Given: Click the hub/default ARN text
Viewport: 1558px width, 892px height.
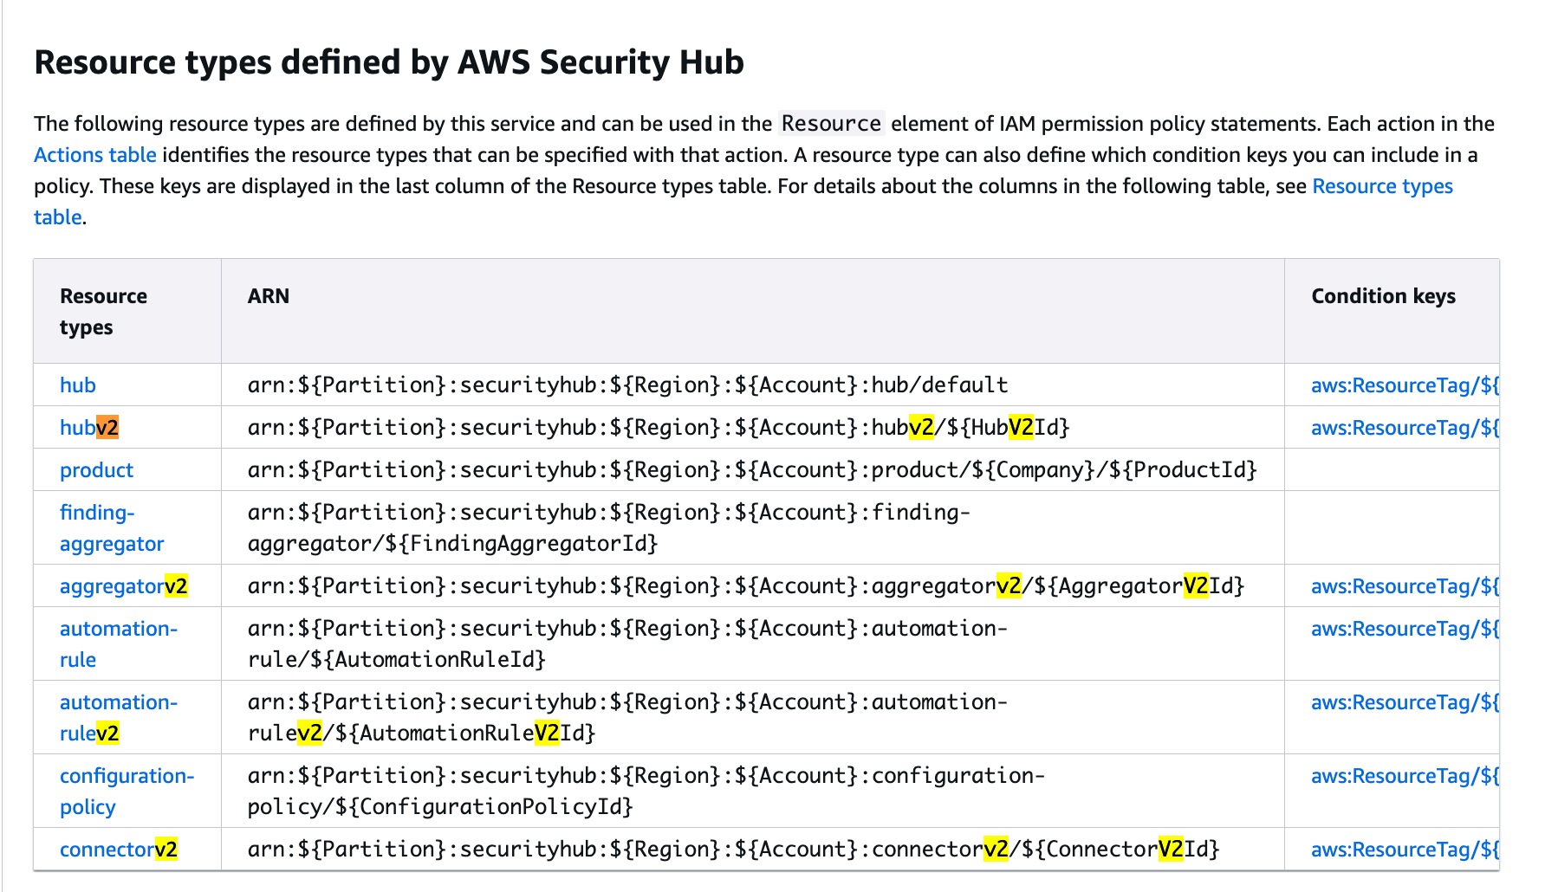Looking at the screenshot, I should 628,385.
